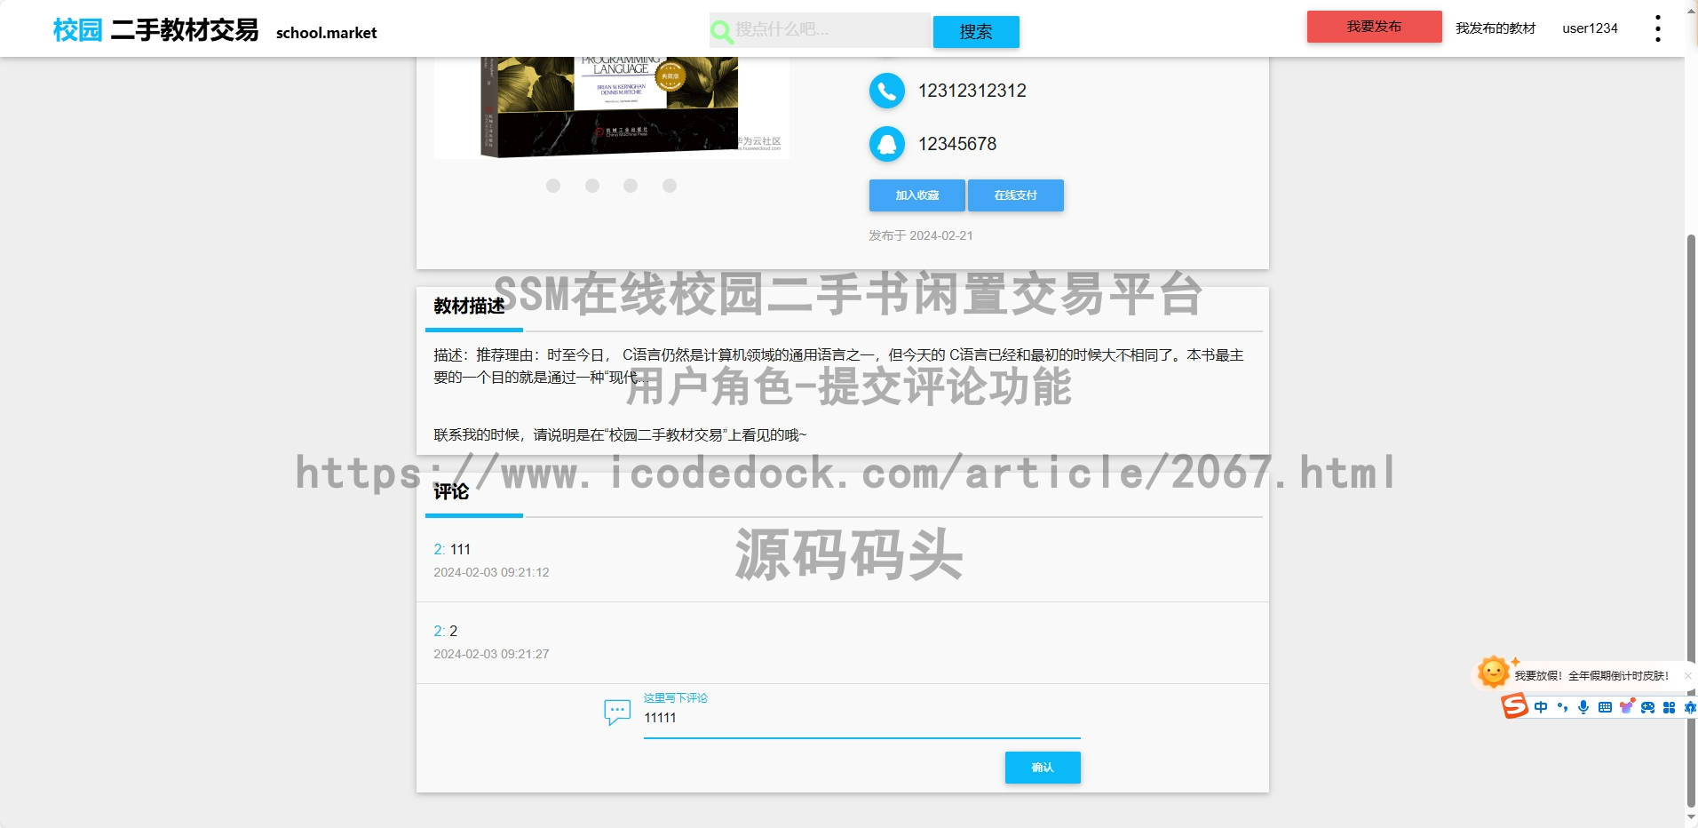Click the 发布于 2024-02-21 date text
The image size is (1698, 828).
coord(921,235)
